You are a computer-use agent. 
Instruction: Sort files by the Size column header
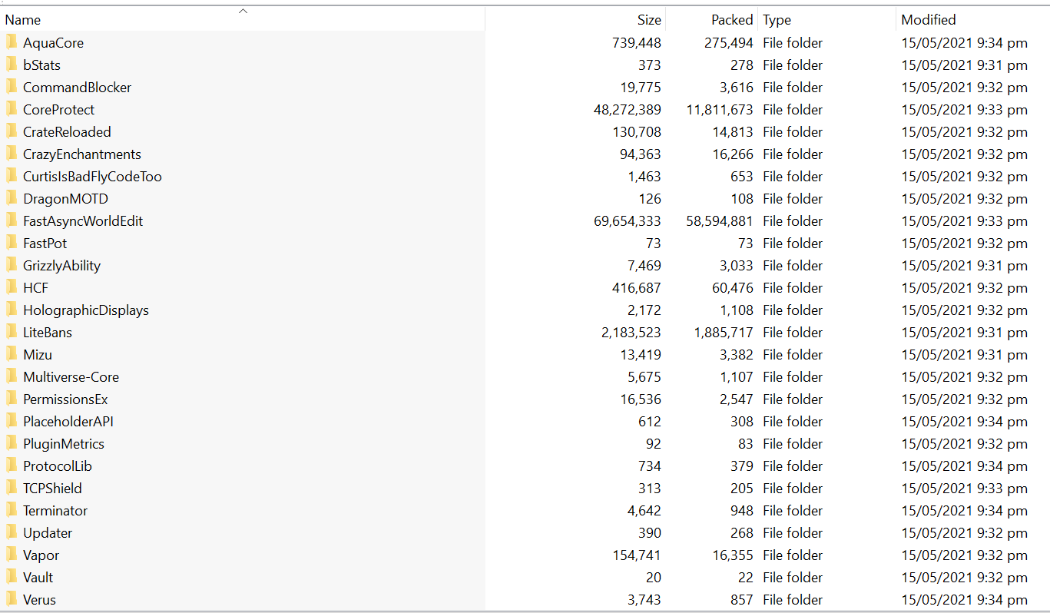tap(575, 19)
